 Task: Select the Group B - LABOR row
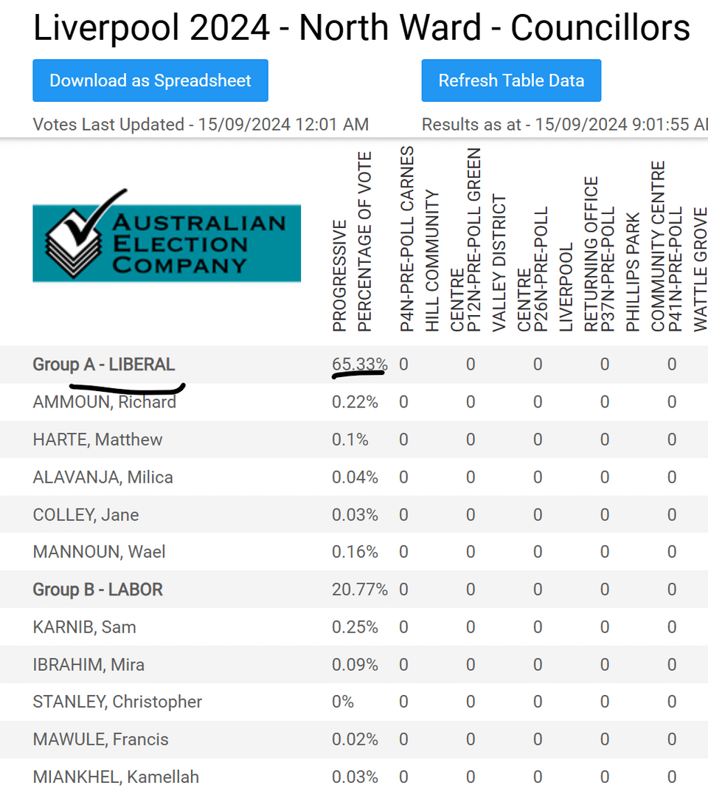tap(98, 590)
